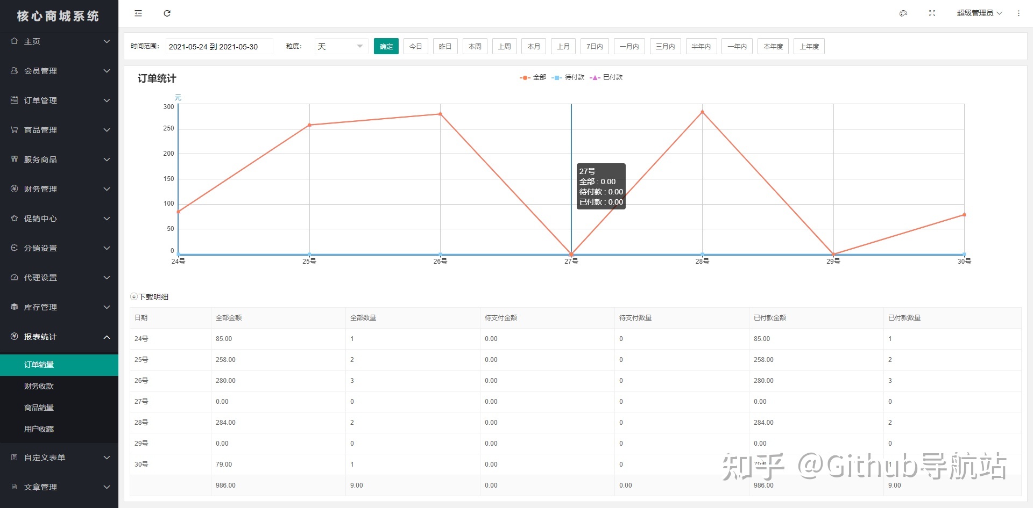Click the date range input field
Viewport: 1033px width, 508px height.
tap(219, 46)
